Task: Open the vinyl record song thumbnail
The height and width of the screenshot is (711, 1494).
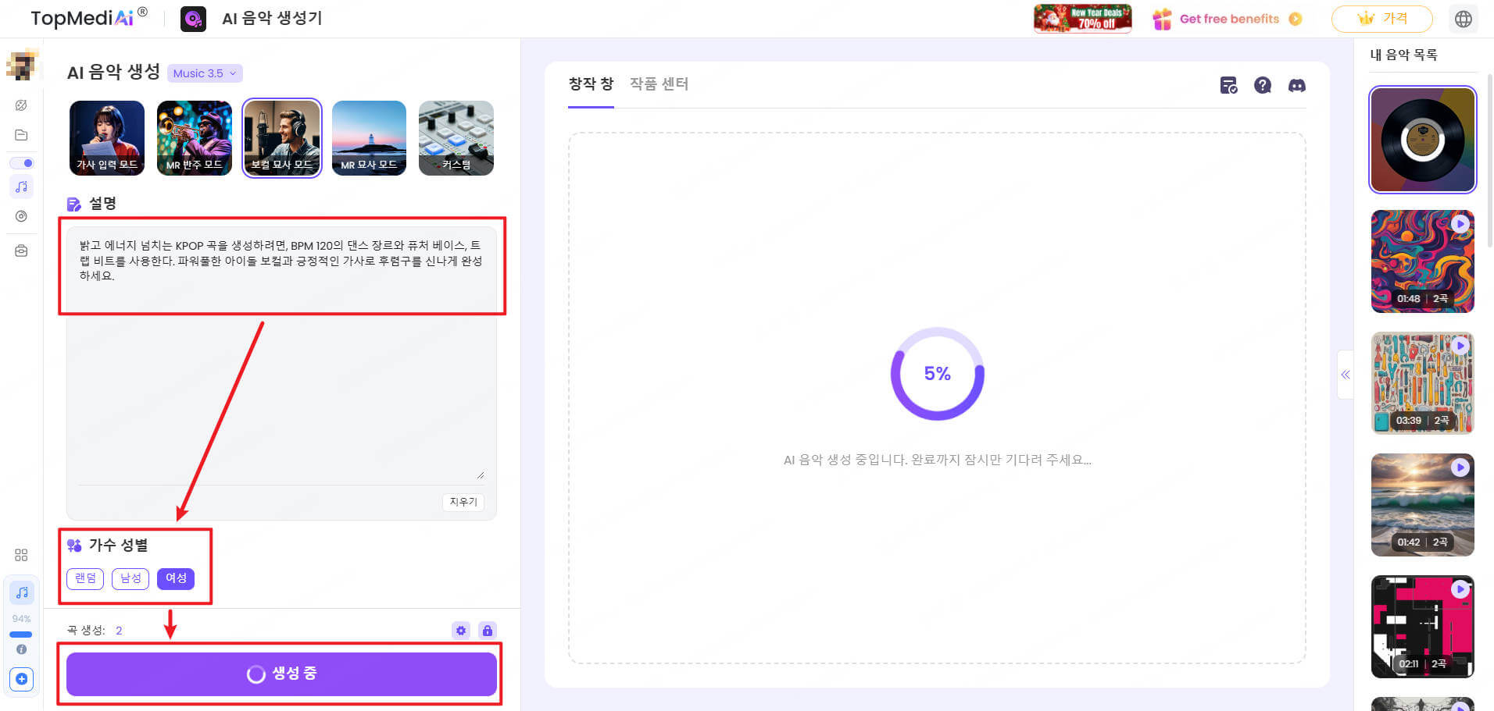Action: coord(1423,140)
